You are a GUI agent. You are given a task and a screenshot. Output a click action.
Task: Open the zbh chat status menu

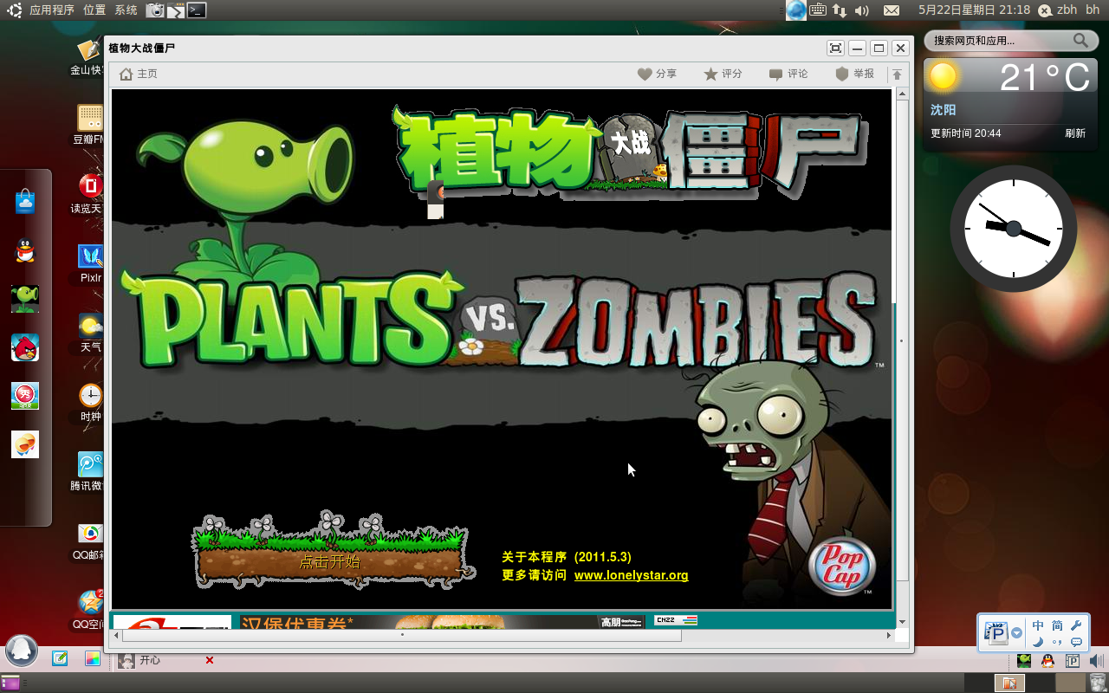click(1057, 10)
